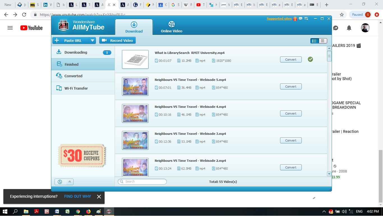Switch to list view with thumbnails

(314, 41)
